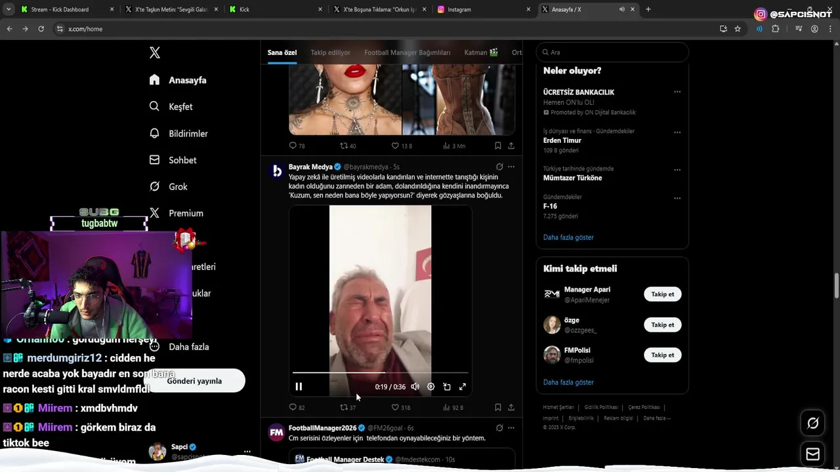Mute the Anasayfa / X tab audio icon
The image size is (840, 472).
tap(621, 9)
